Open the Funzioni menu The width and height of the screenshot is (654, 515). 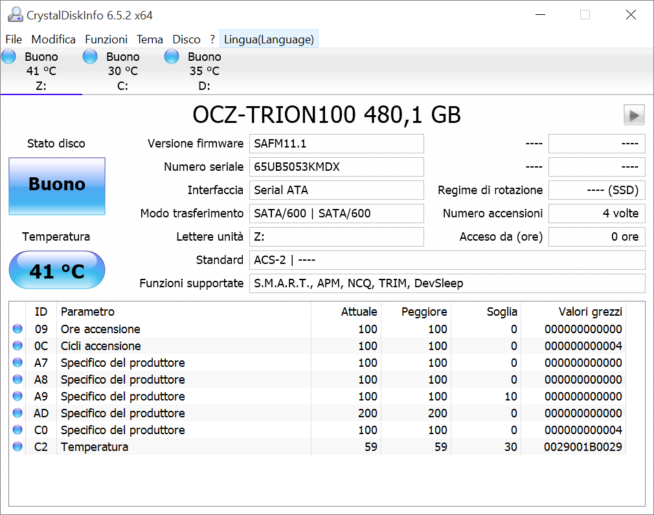[x=106, y=39]
